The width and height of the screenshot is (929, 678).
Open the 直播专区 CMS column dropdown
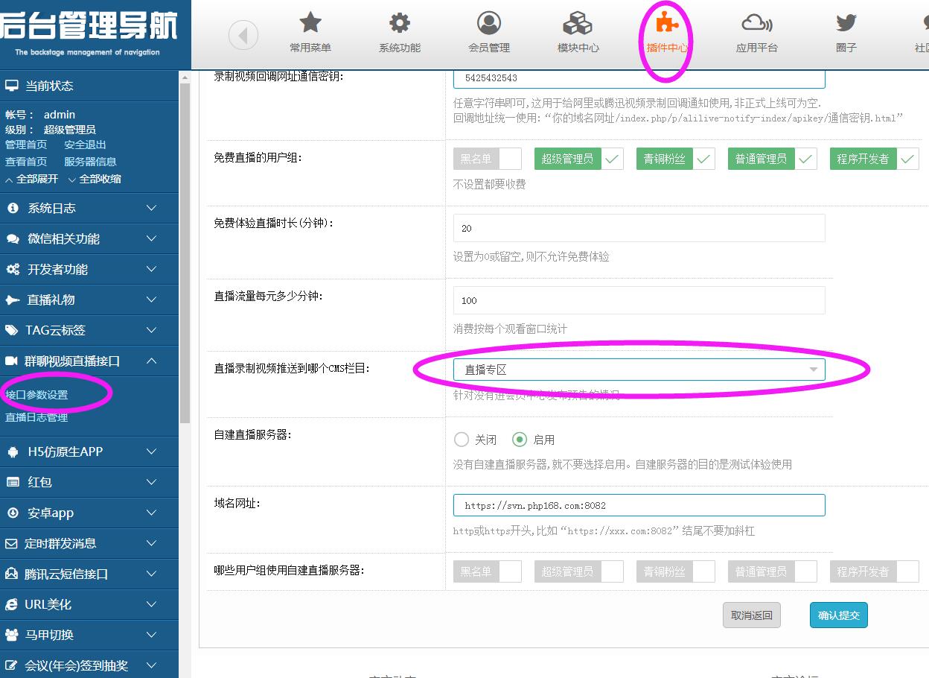(639, 370)
